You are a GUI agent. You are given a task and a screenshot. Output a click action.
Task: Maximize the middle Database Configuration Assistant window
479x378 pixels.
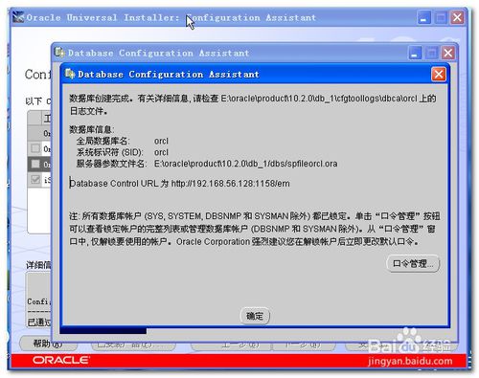pos(432,53)
